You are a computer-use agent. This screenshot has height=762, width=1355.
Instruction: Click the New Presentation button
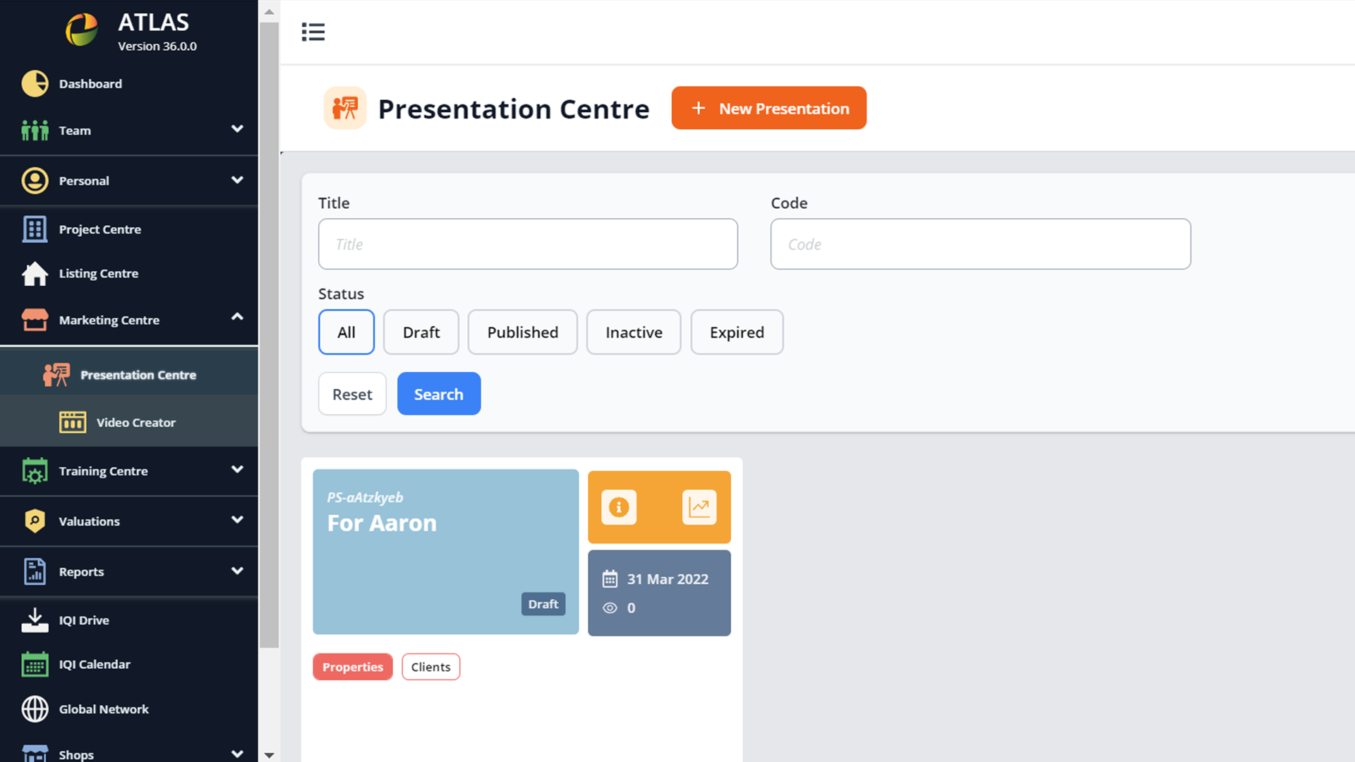769,108
